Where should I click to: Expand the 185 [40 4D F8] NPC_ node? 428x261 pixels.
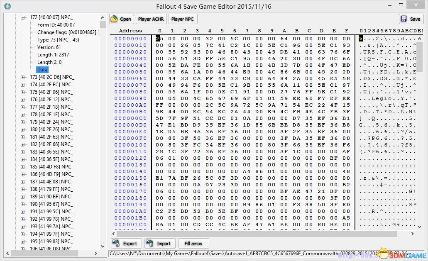point(23,167)
